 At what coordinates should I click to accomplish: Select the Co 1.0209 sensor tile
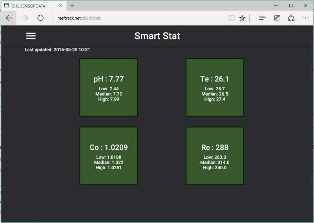[108, 156]
